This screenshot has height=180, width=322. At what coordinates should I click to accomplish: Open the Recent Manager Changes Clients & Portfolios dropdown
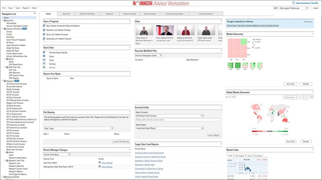pos(69,154)
